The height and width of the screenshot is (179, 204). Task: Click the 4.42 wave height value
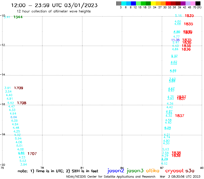tap(170, 107)
